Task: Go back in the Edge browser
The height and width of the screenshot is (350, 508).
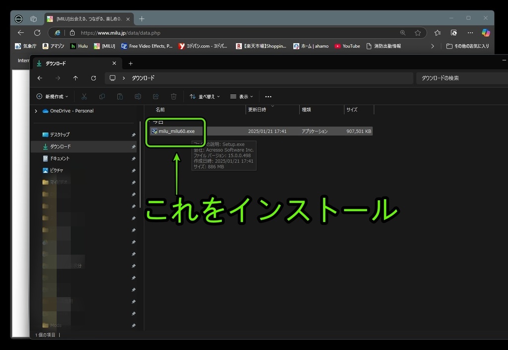Action: click(21, 33)
